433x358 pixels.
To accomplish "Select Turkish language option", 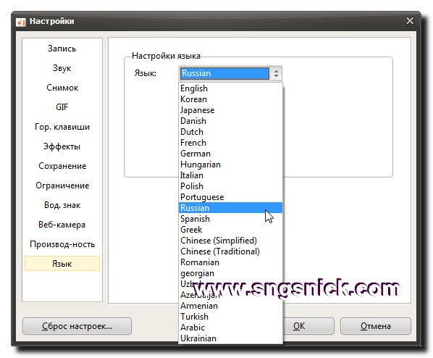I will tap(230, 317).
